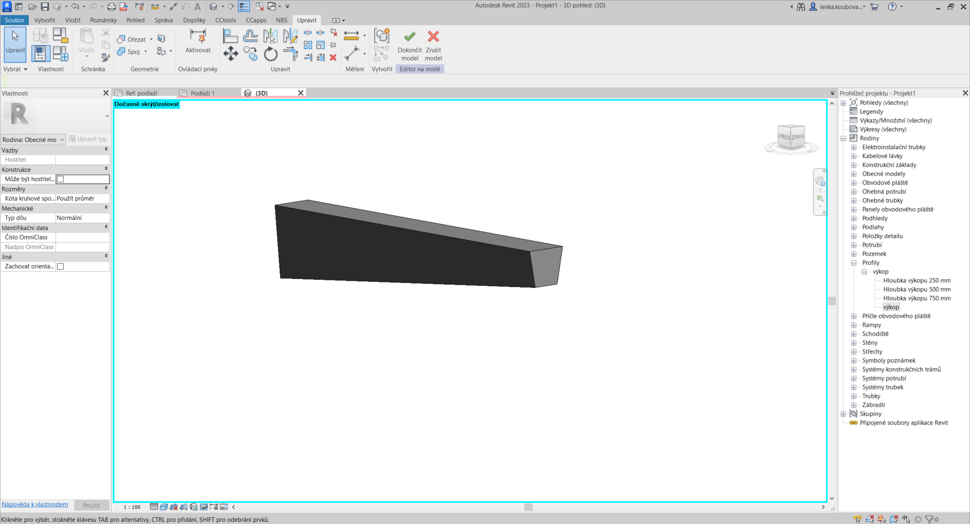The image size is (970, 524).
Task: Collapse the Rozměry properties section
Action: click(x=106, y=188)
